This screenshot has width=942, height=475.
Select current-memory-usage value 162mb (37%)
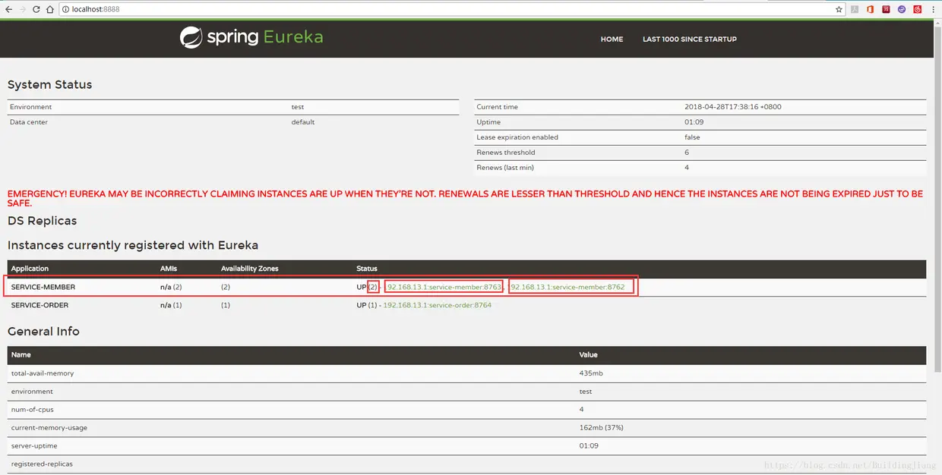coord(601,428)
